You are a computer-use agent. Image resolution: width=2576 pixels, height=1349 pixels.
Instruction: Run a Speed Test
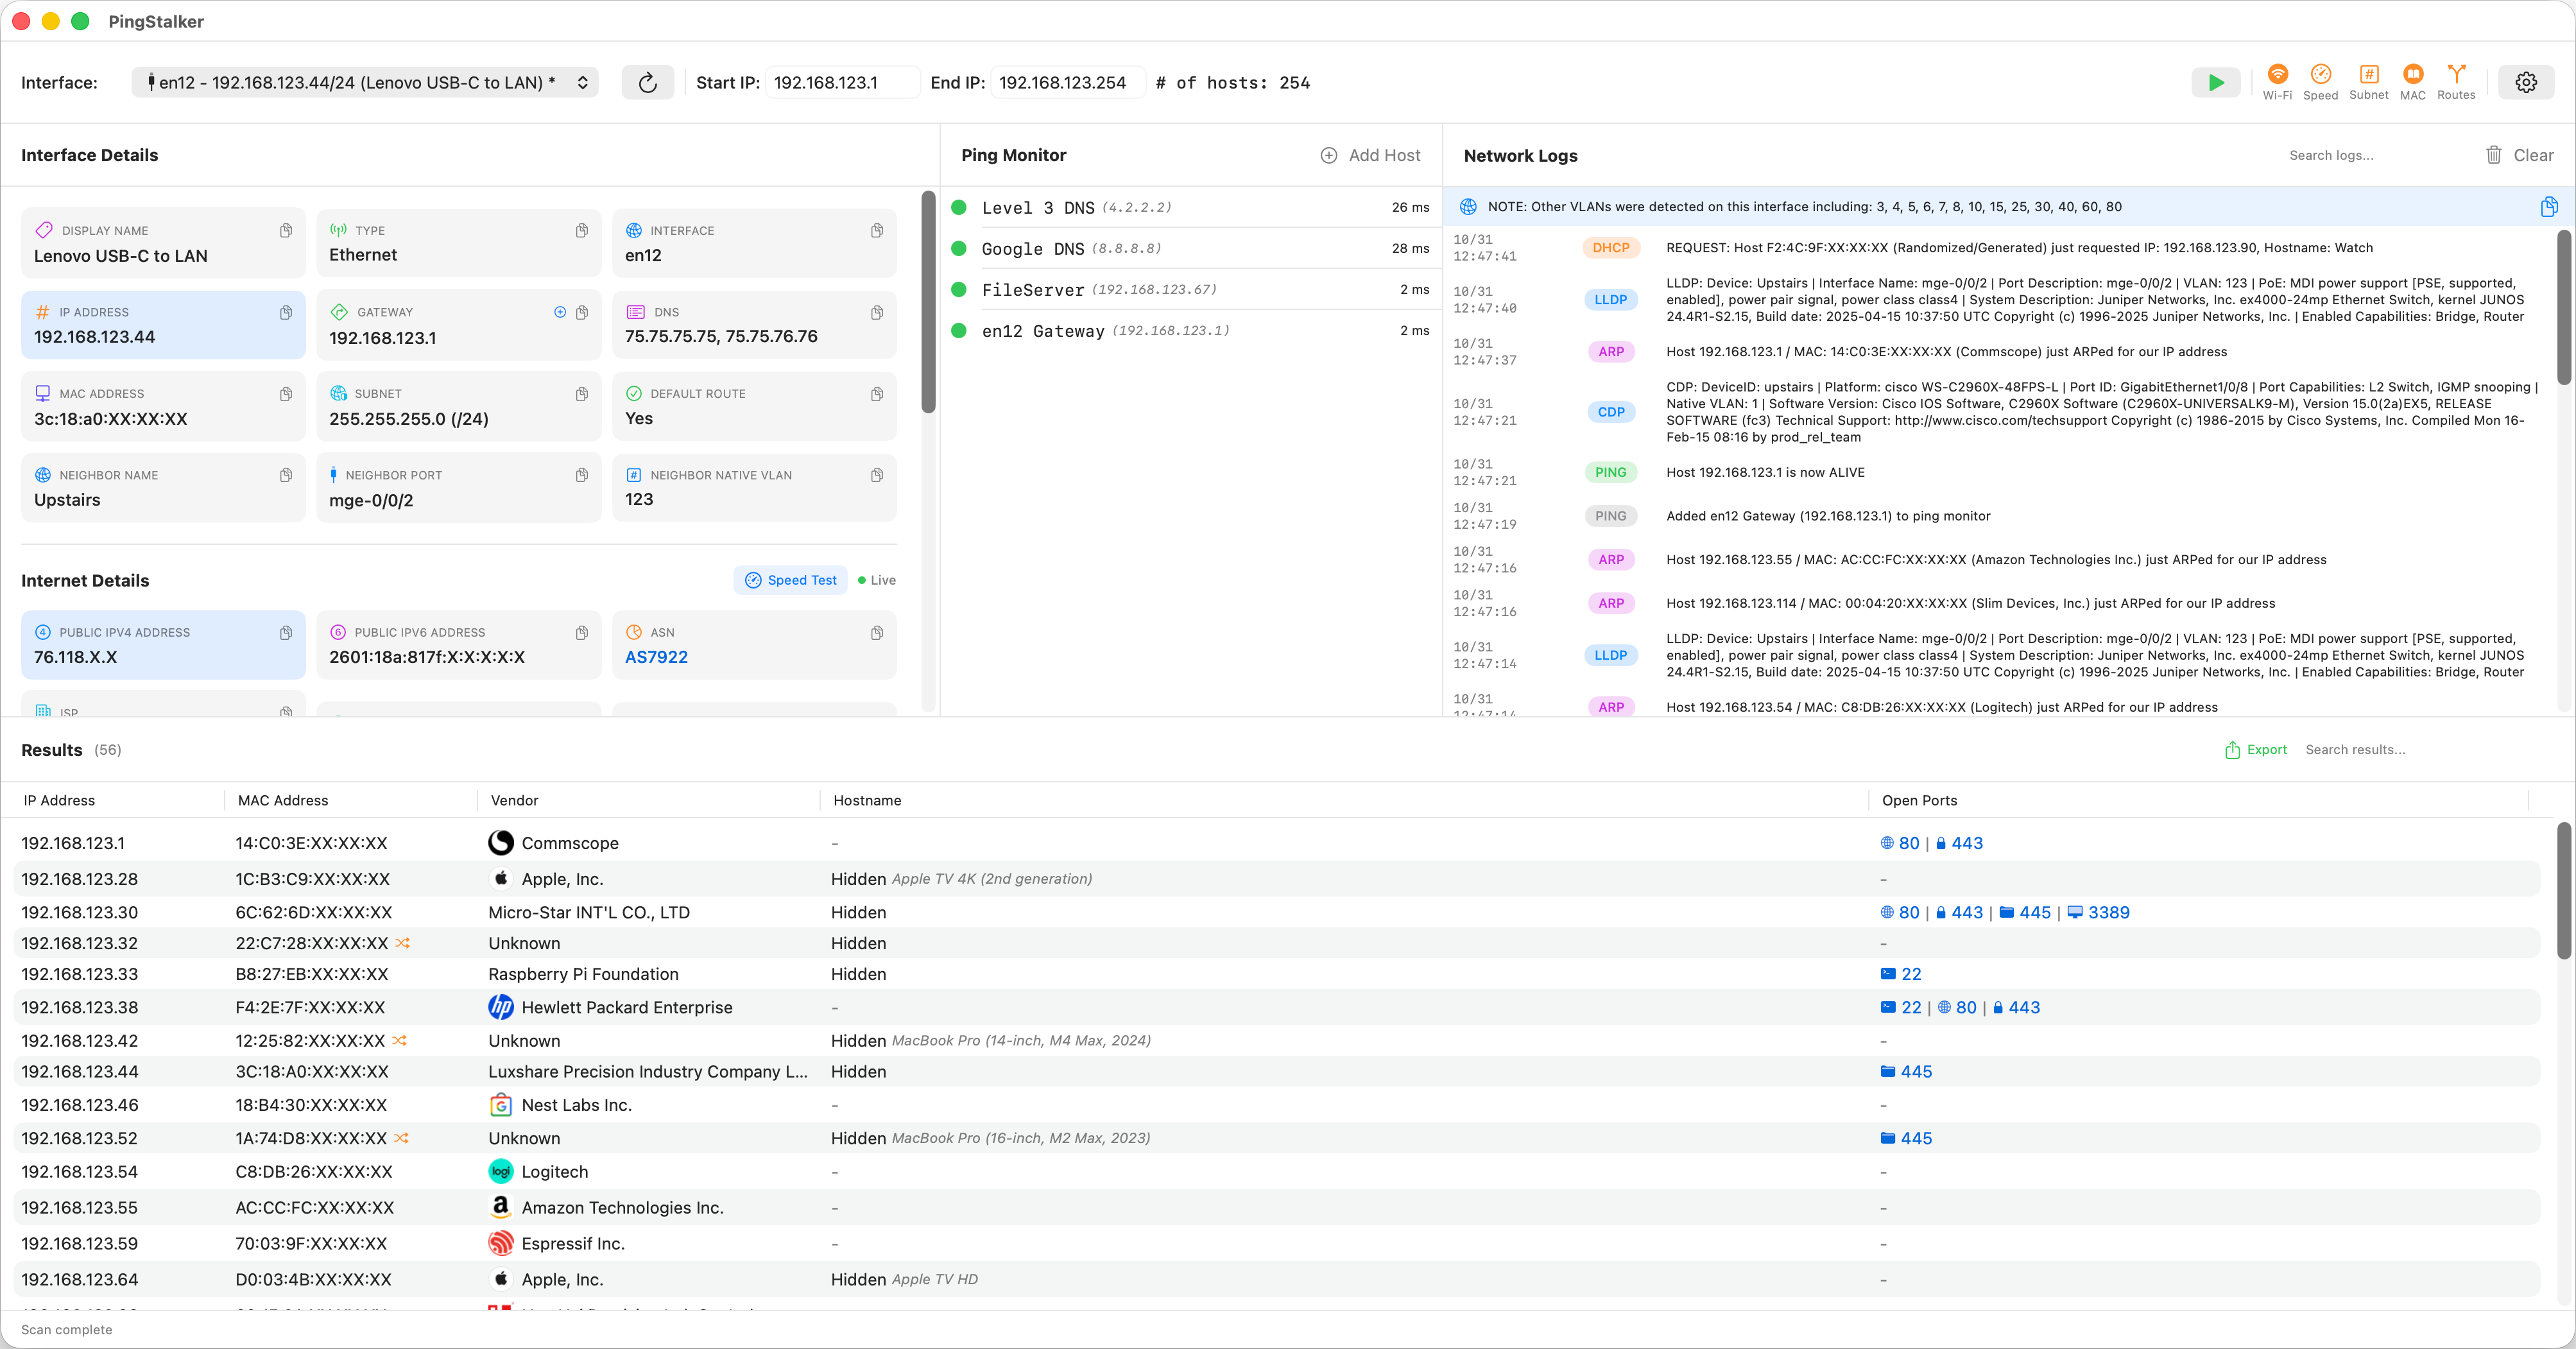tap(790, 579)
